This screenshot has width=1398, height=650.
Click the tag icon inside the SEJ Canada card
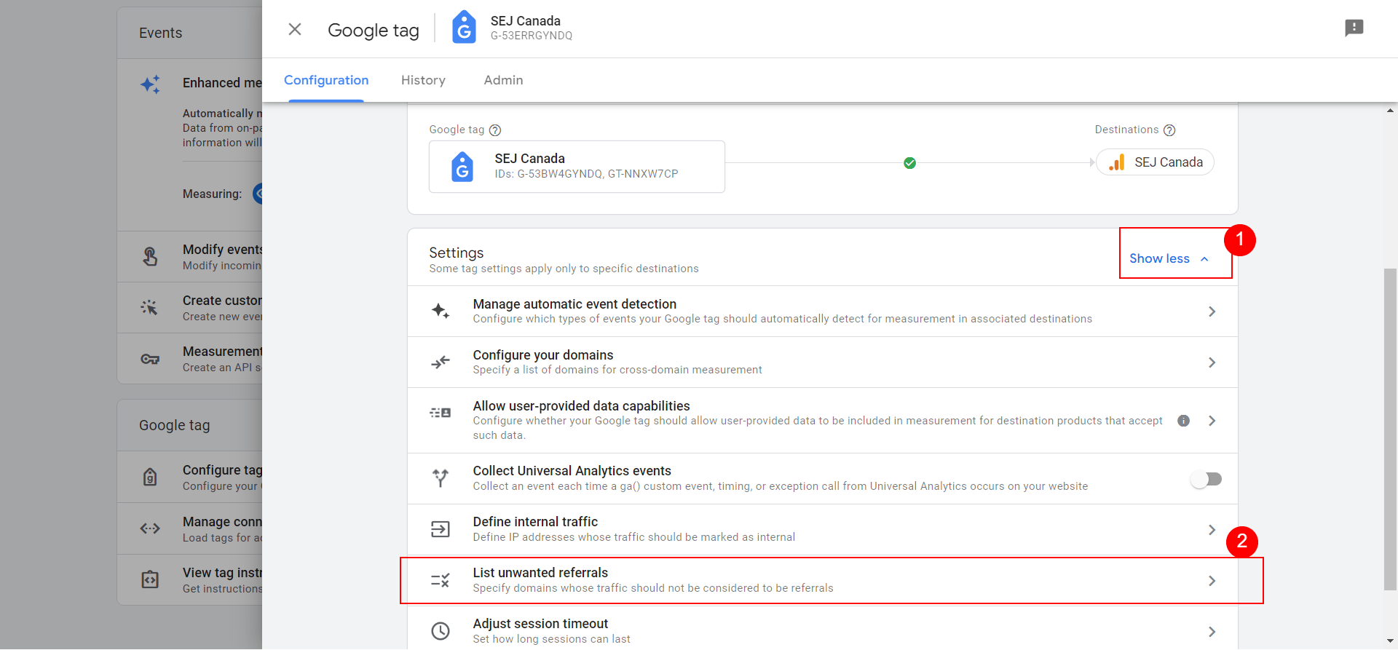(x=462, y=167)
